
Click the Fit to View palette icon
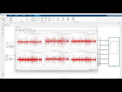pyautogui.click(x=3, y=29)
